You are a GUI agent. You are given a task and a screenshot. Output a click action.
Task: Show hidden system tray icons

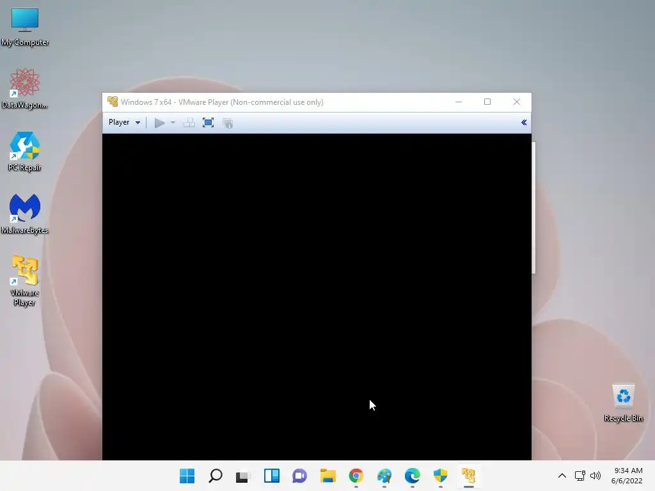562,476
